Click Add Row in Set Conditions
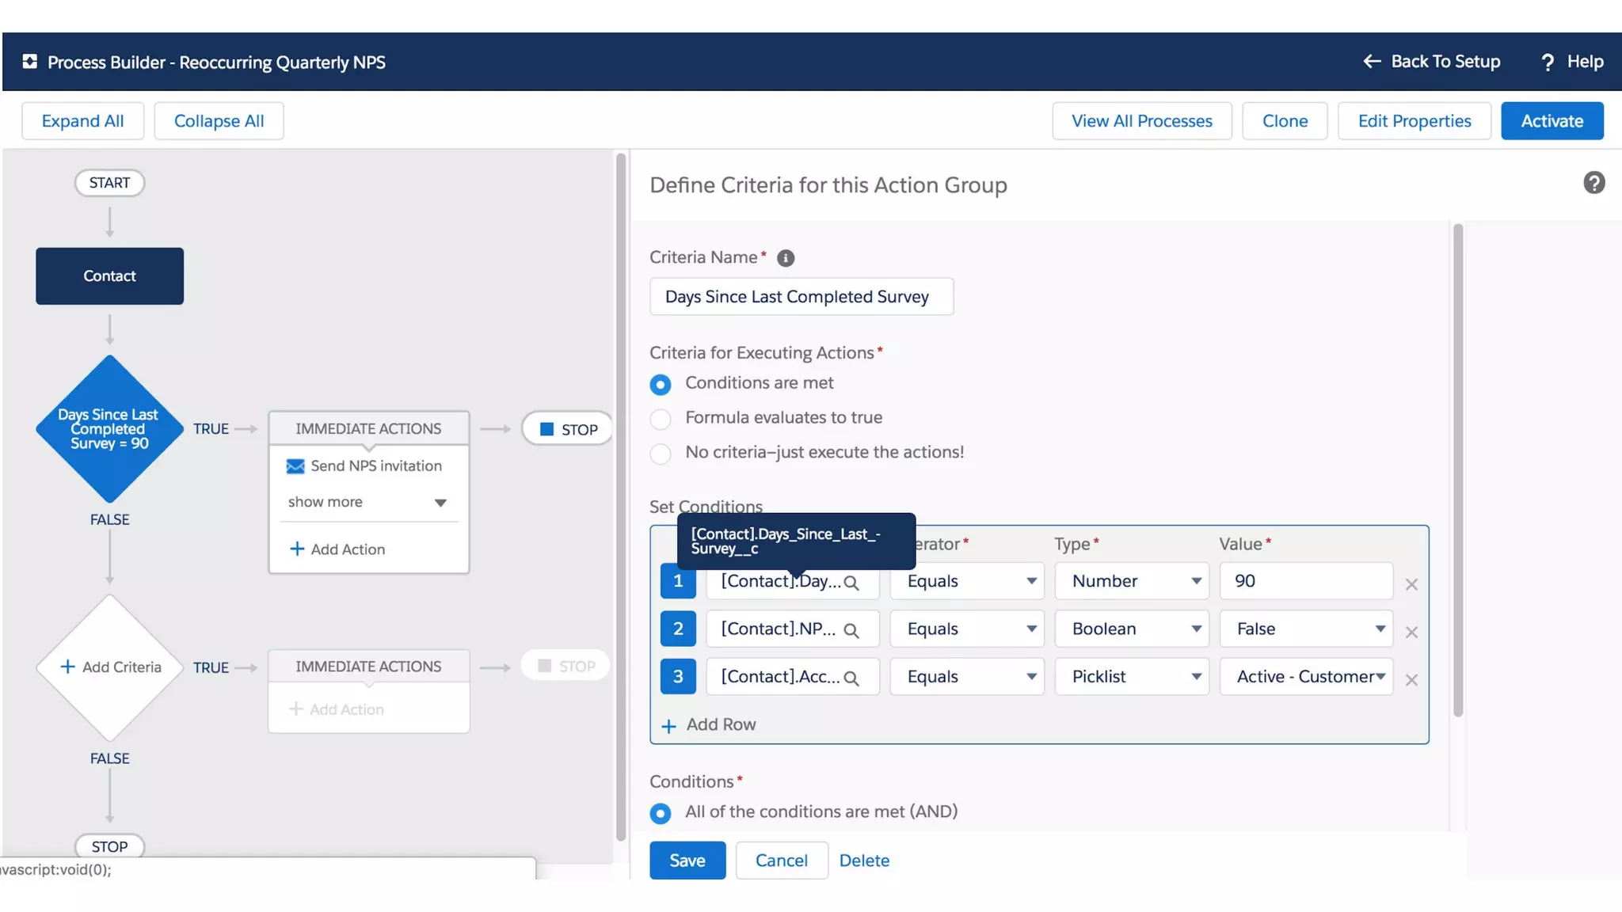1622x912 pixels. [x=709, y=724]
